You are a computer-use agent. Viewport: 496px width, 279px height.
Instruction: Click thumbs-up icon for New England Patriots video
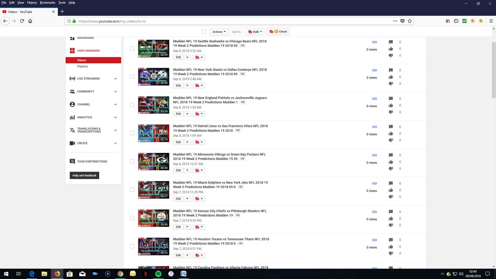coord(391,105)
